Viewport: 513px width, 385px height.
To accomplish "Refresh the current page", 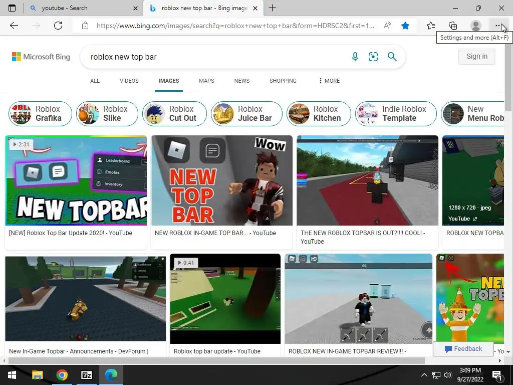I will pos(58,26).
